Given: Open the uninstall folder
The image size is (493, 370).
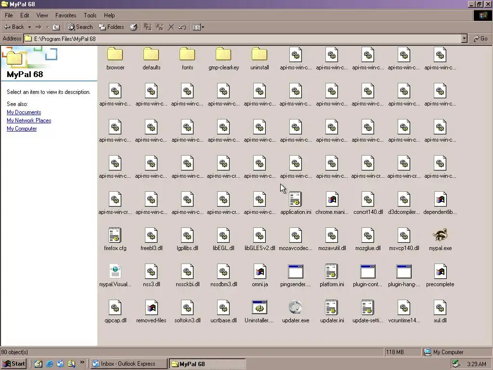Looking at the screenshot, I should click(x=259, y=58).
